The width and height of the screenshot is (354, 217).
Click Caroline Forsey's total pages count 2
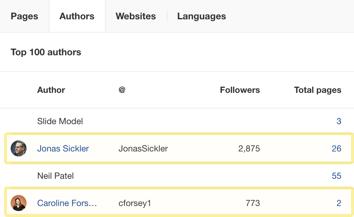pyautogui.click(x=339, y=203)
